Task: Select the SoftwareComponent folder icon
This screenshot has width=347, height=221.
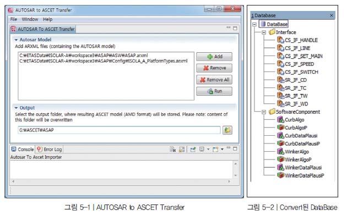Action: coord(272,112)
